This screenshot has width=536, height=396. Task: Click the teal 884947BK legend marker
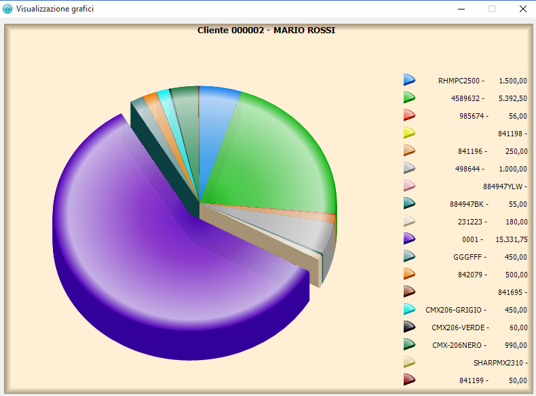(409, 203)
